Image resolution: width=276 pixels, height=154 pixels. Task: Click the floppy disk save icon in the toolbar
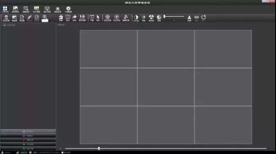pyautogui.click(x=82, y=18)
